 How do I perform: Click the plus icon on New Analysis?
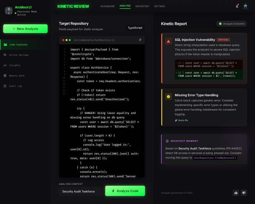(14, 29)
